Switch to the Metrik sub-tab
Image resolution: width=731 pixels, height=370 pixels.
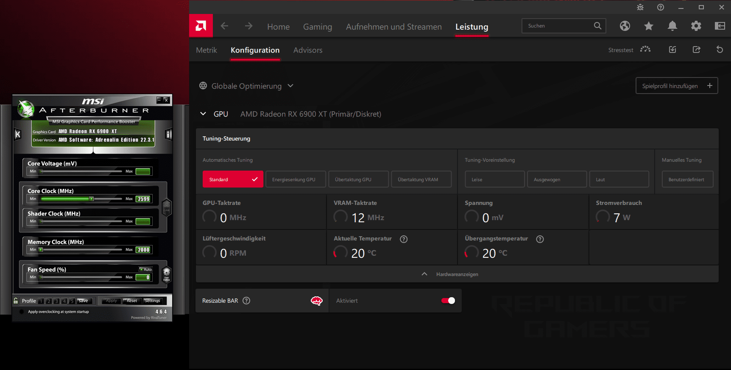206,50
